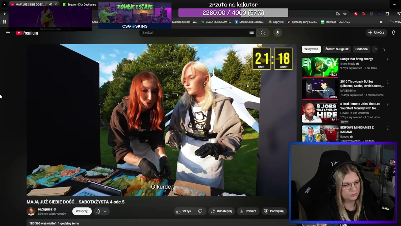401x226 pixels.
Task: Click the search magnifier button
Action: 263,33
